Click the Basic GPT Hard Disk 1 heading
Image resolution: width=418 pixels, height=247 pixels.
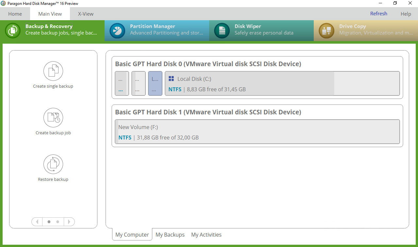pyautogui.click(x=208, y=112)
